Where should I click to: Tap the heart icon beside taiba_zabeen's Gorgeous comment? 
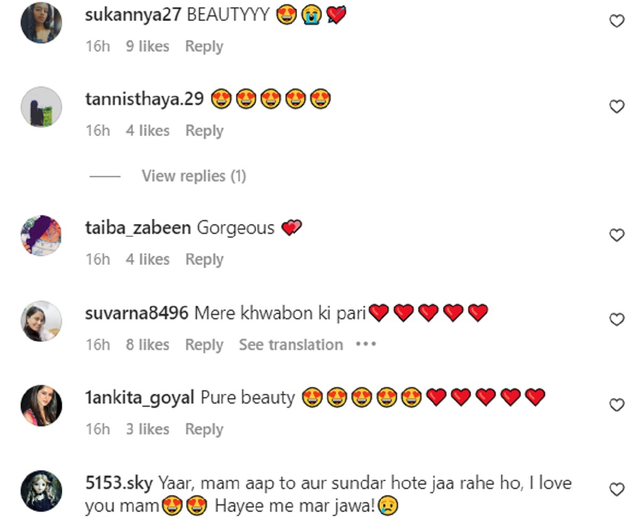pos(616,235)
